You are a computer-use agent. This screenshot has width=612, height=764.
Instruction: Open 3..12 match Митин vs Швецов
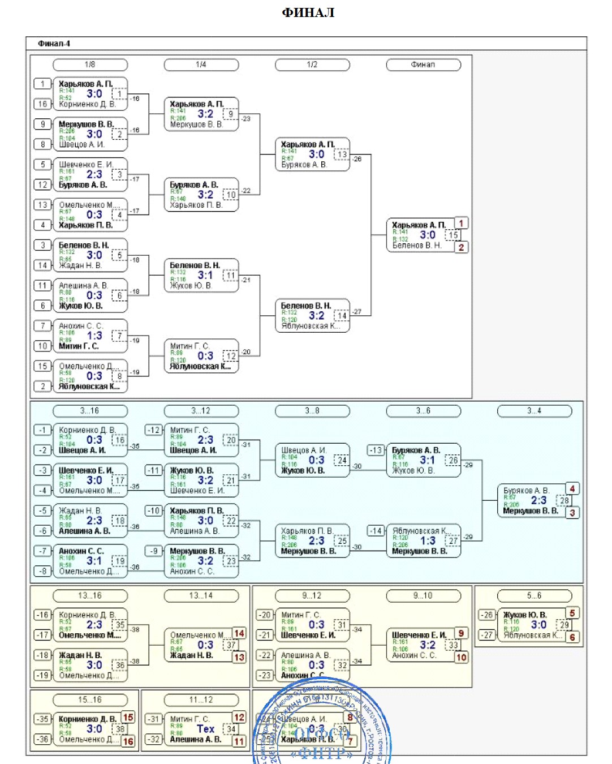[x=201, y=440]
